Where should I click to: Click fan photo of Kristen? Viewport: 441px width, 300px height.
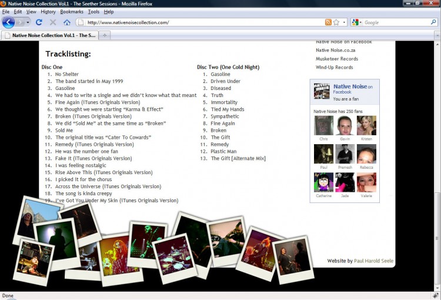(x=366, y=125)
